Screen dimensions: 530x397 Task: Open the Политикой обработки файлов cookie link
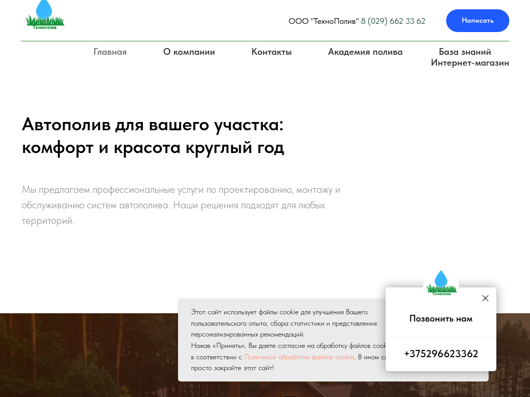click(299, 357)
